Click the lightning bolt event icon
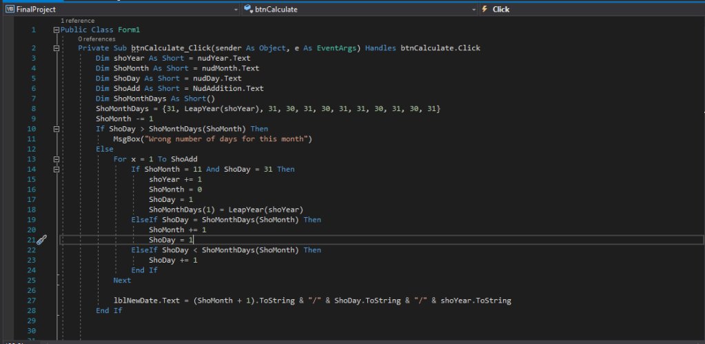 484,10
